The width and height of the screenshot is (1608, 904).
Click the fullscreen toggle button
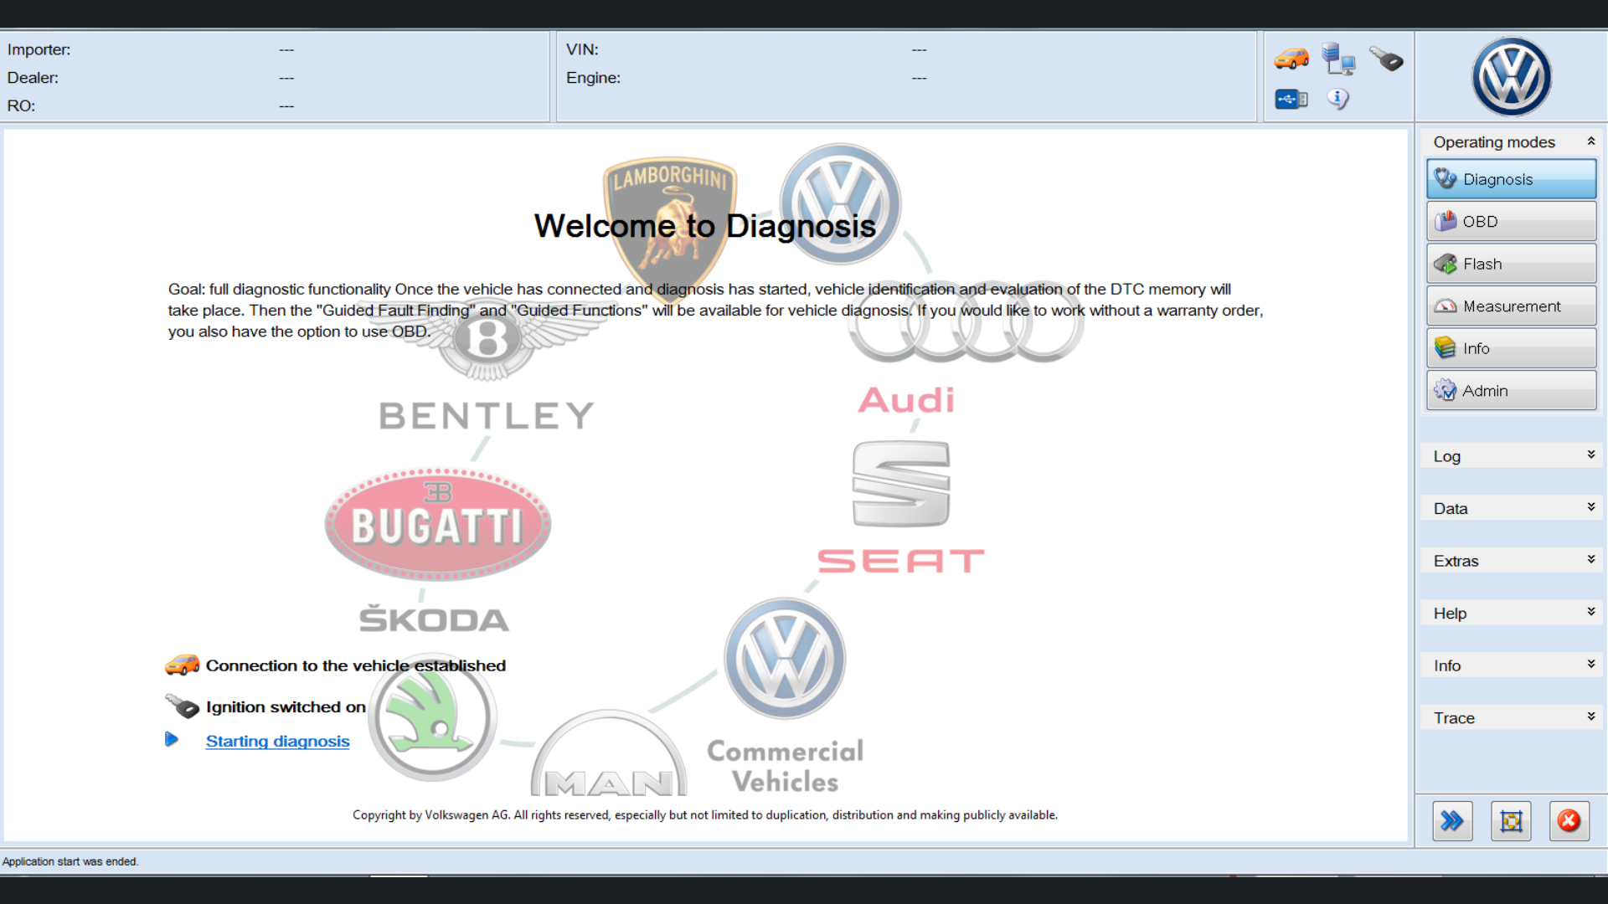pos(1511,821)
